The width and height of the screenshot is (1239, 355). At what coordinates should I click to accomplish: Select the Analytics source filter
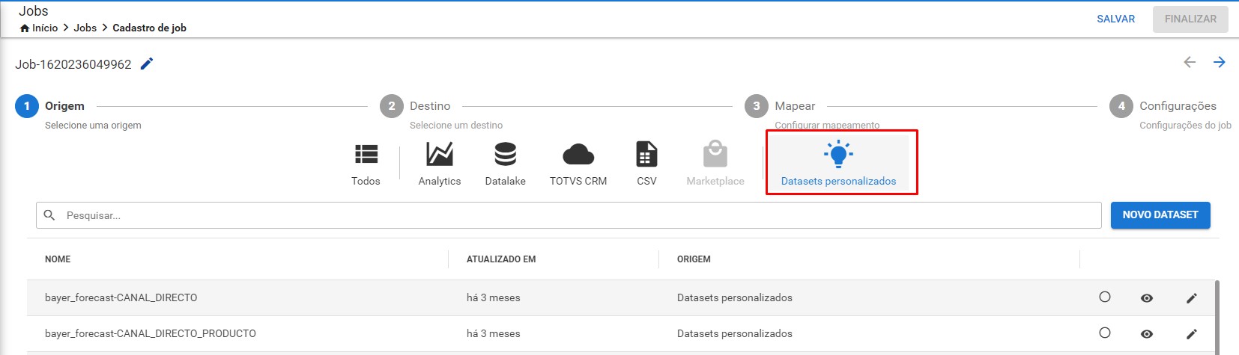pos(440,164)
